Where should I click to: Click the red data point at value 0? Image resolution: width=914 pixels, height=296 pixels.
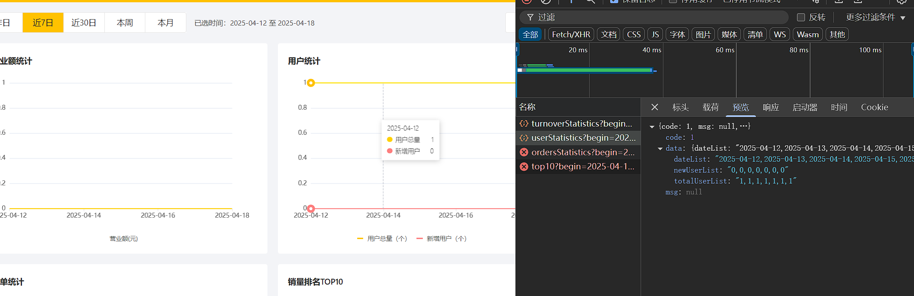311,209
